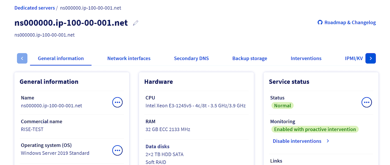This screenshot has height=165, width=390.
Task: Click the GitHub icon beside Roadmap & Changelog
Action: [320, 23]
